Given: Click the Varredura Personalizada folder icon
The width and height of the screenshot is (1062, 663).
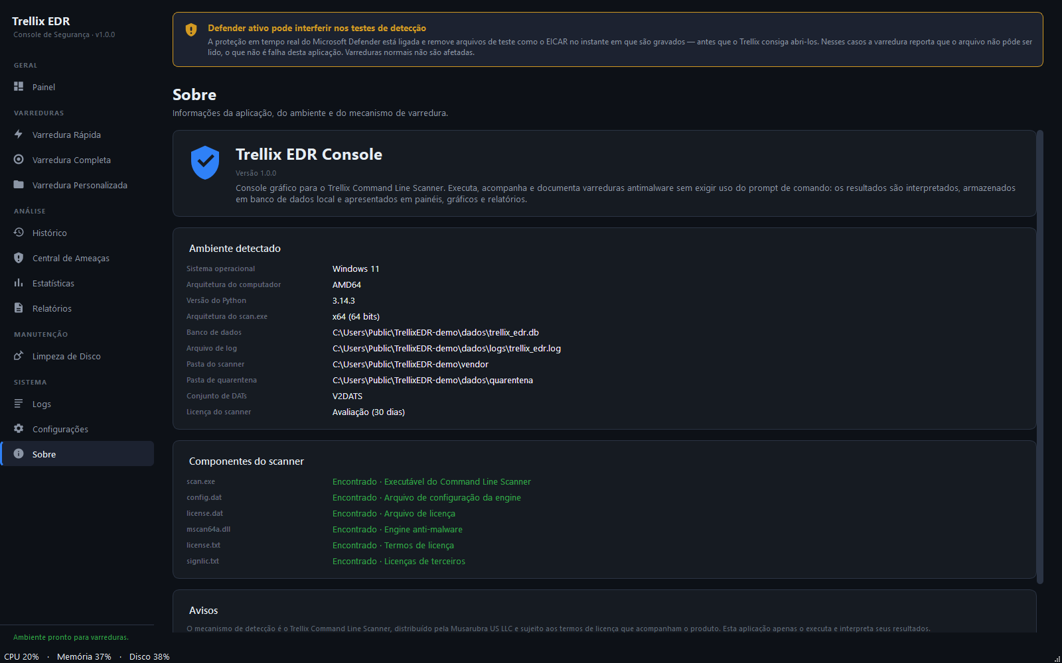Looking at the screenshot, I should point(19,184).
